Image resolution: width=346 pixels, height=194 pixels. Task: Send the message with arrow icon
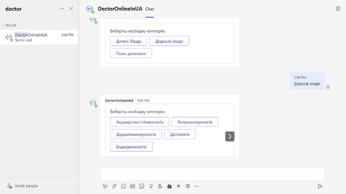[320, 186]
